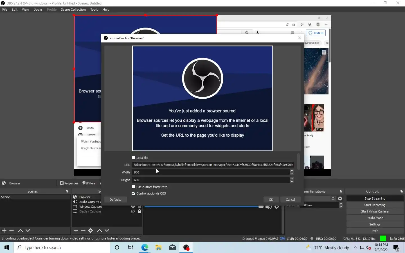
Task: Click into the URL input field
Action: click(x=213, y=165)
